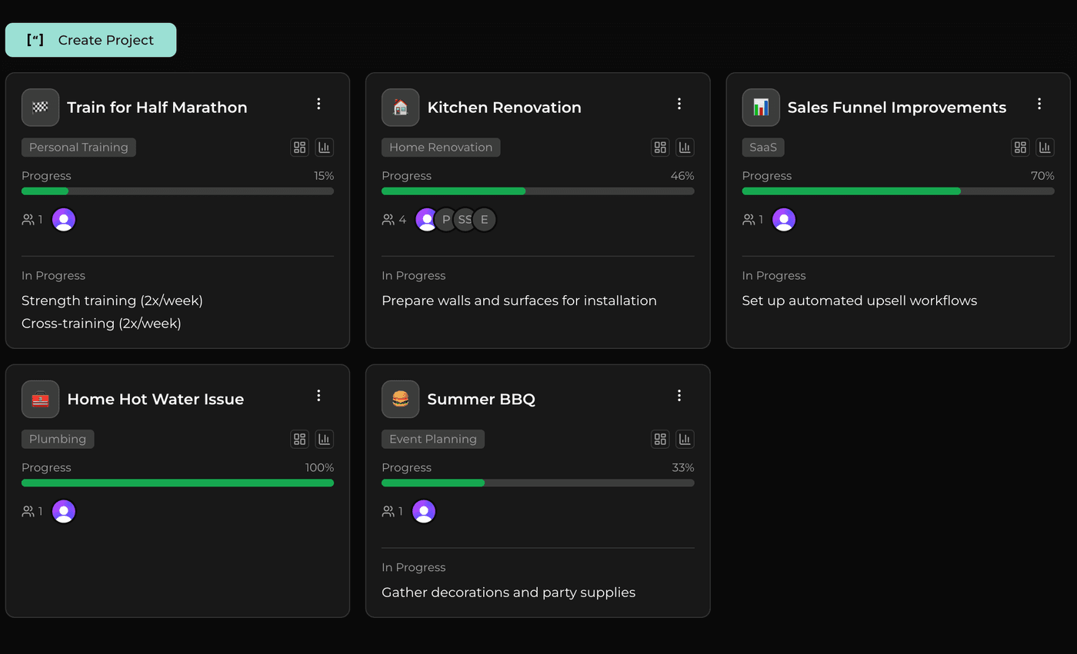Open board view icon on Sales Funnel Improvements
Viewport: 1077px width, 654px height.
coord(1020,148)
